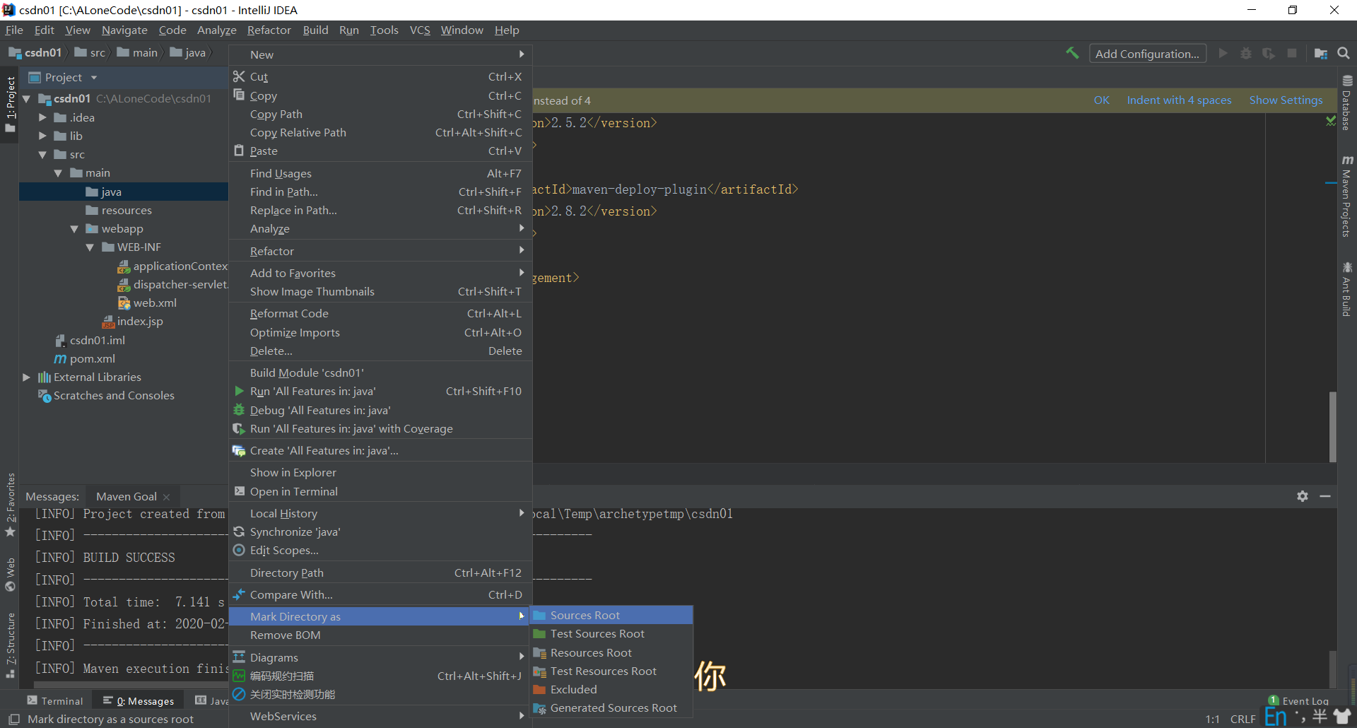The height and width of the screenshot is (728, 1357).
Task: Click the CRLF line separator indicator
Action: pos(1243,719)
